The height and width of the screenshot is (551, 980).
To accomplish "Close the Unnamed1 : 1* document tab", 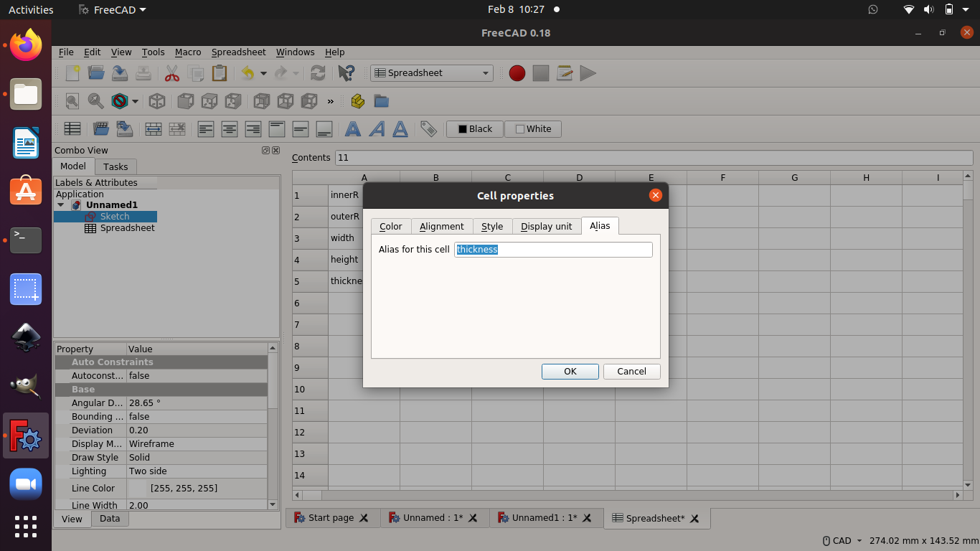I will (588, 518).
